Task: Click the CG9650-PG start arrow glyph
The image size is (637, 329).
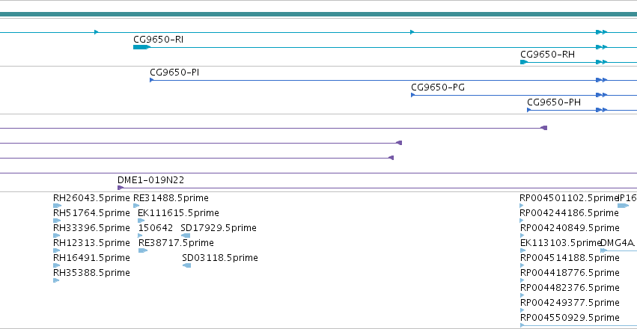Action: point(412,95)
